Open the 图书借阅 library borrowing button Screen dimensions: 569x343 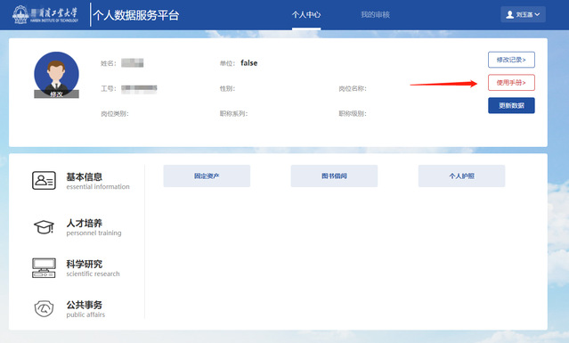(x=334, y=176)
